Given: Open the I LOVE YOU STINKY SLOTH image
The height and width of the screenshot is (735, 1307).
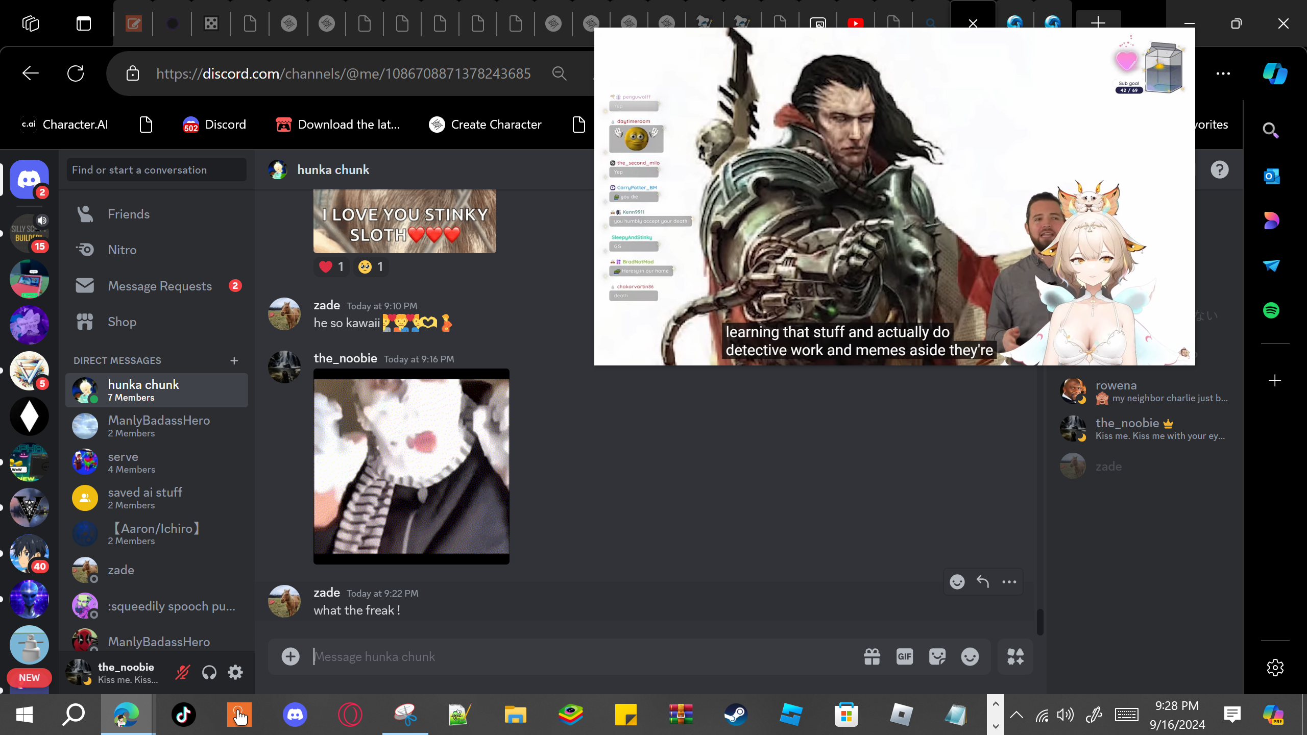Looking at the screenshot, I should (404, 221).
